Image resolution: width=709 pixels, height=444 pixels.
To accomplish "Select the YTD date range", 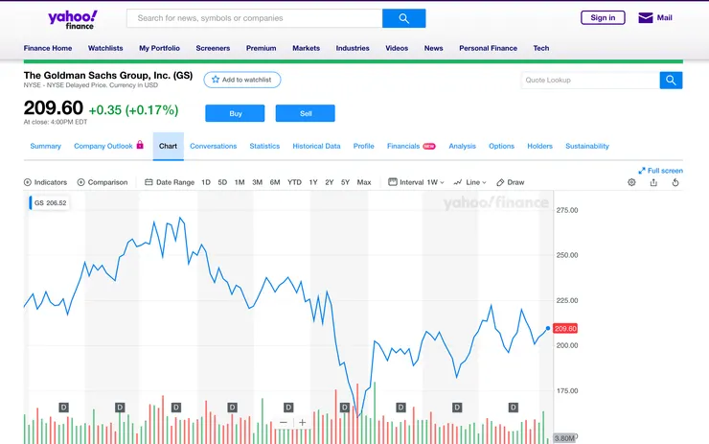I will pos(294,182).
